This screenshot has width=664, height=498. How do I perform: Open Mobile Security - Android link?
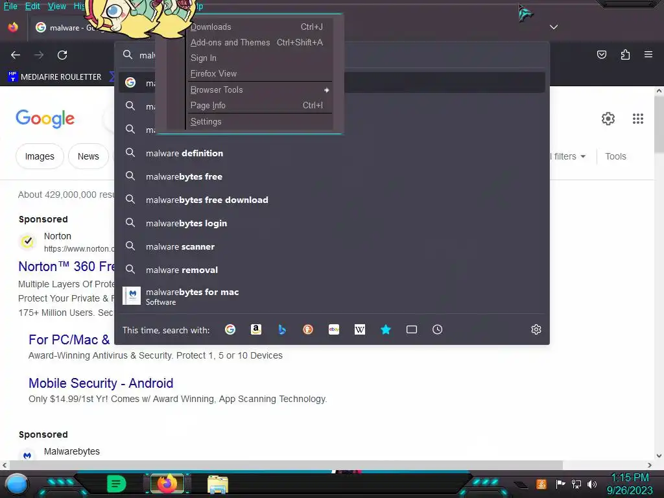[101, 383]
